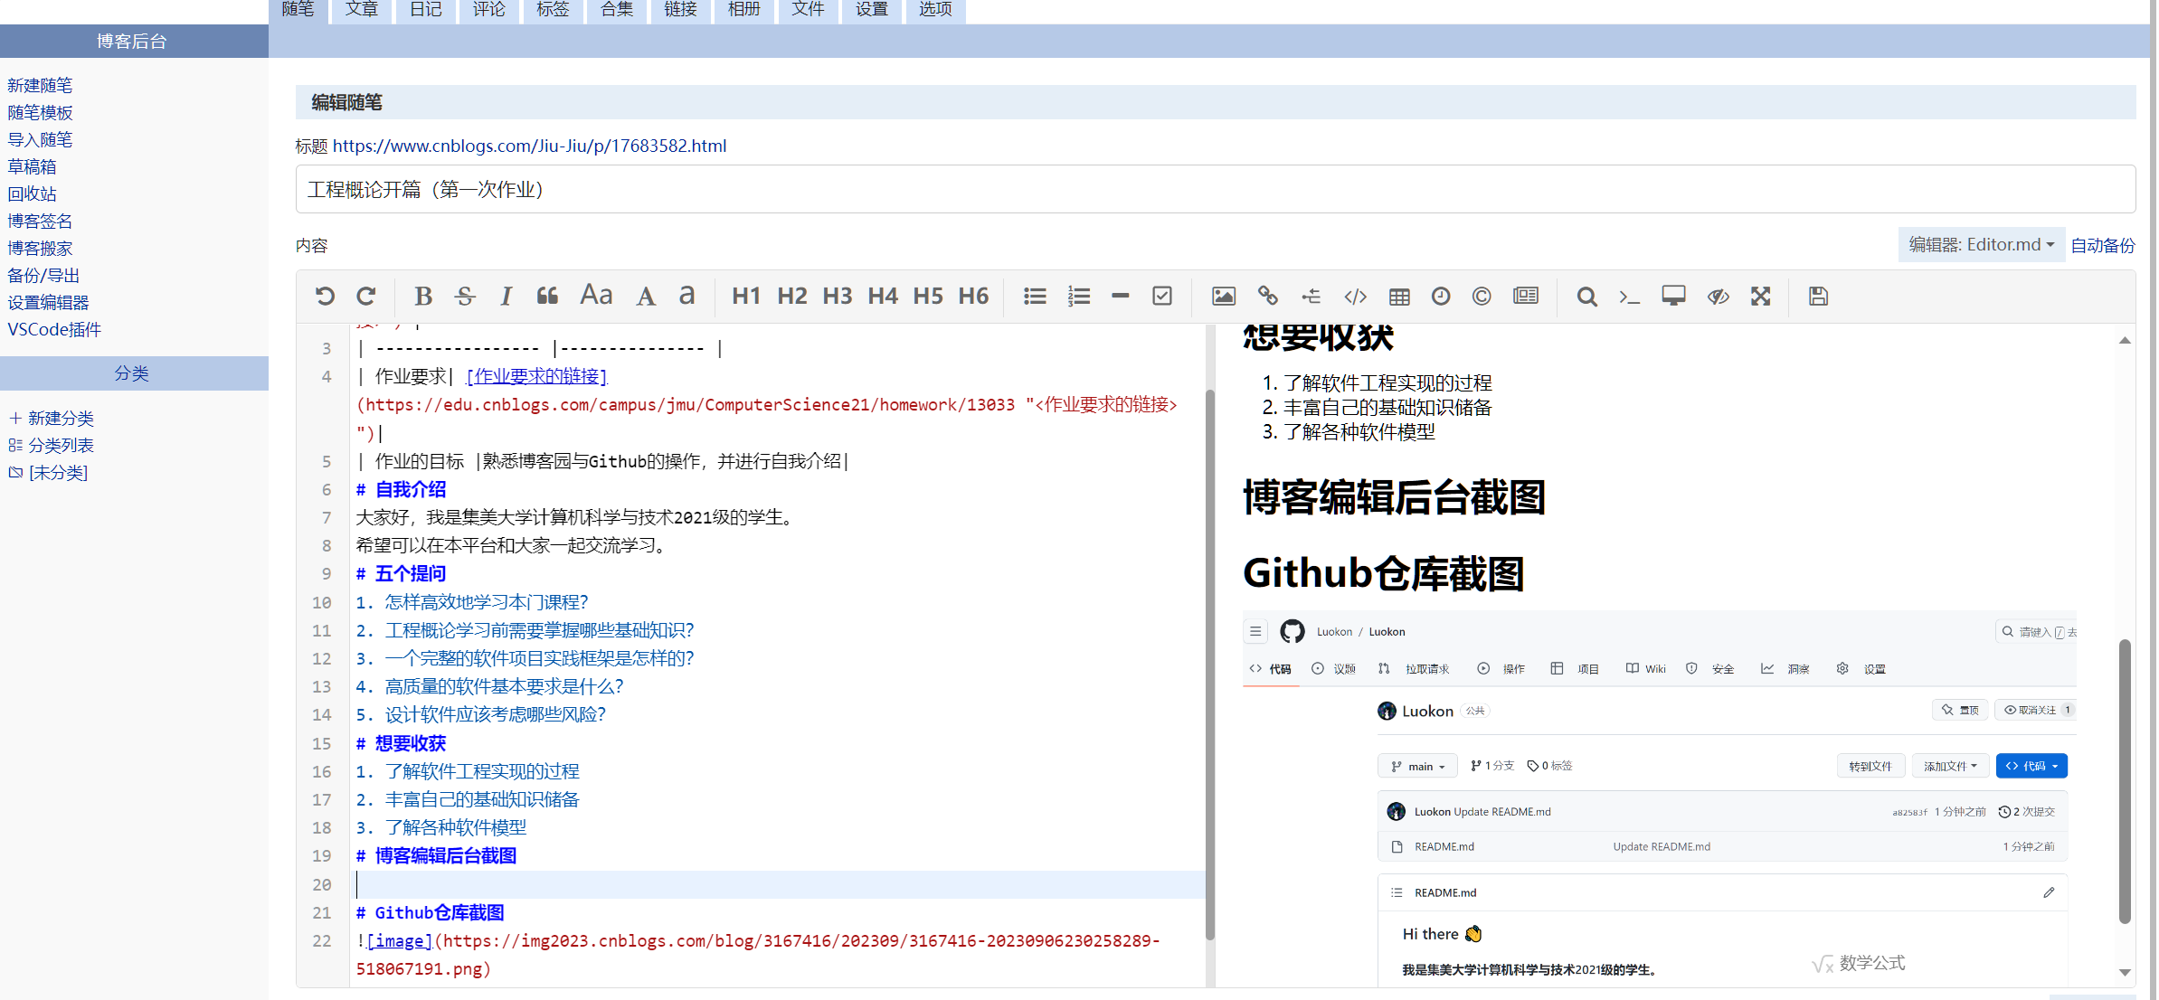2159x1000 pixels.
Task: Toggle fullscreen editing mode icon
Action: pyautogui.click(x=1760, y=296)
